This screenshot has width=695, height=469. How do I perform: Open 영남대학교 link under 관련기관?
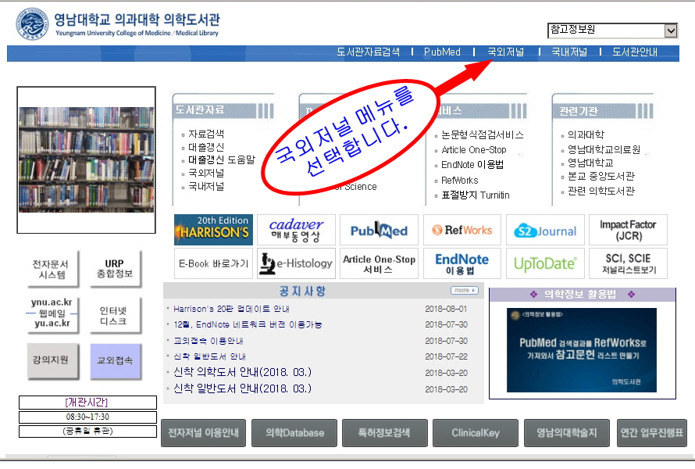590,163
